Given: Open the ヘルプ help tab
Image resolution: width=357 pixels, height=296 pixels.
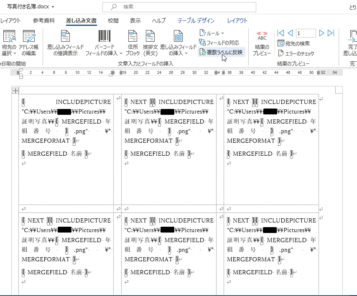Looking at the screenshot, I should click(159, 21).
